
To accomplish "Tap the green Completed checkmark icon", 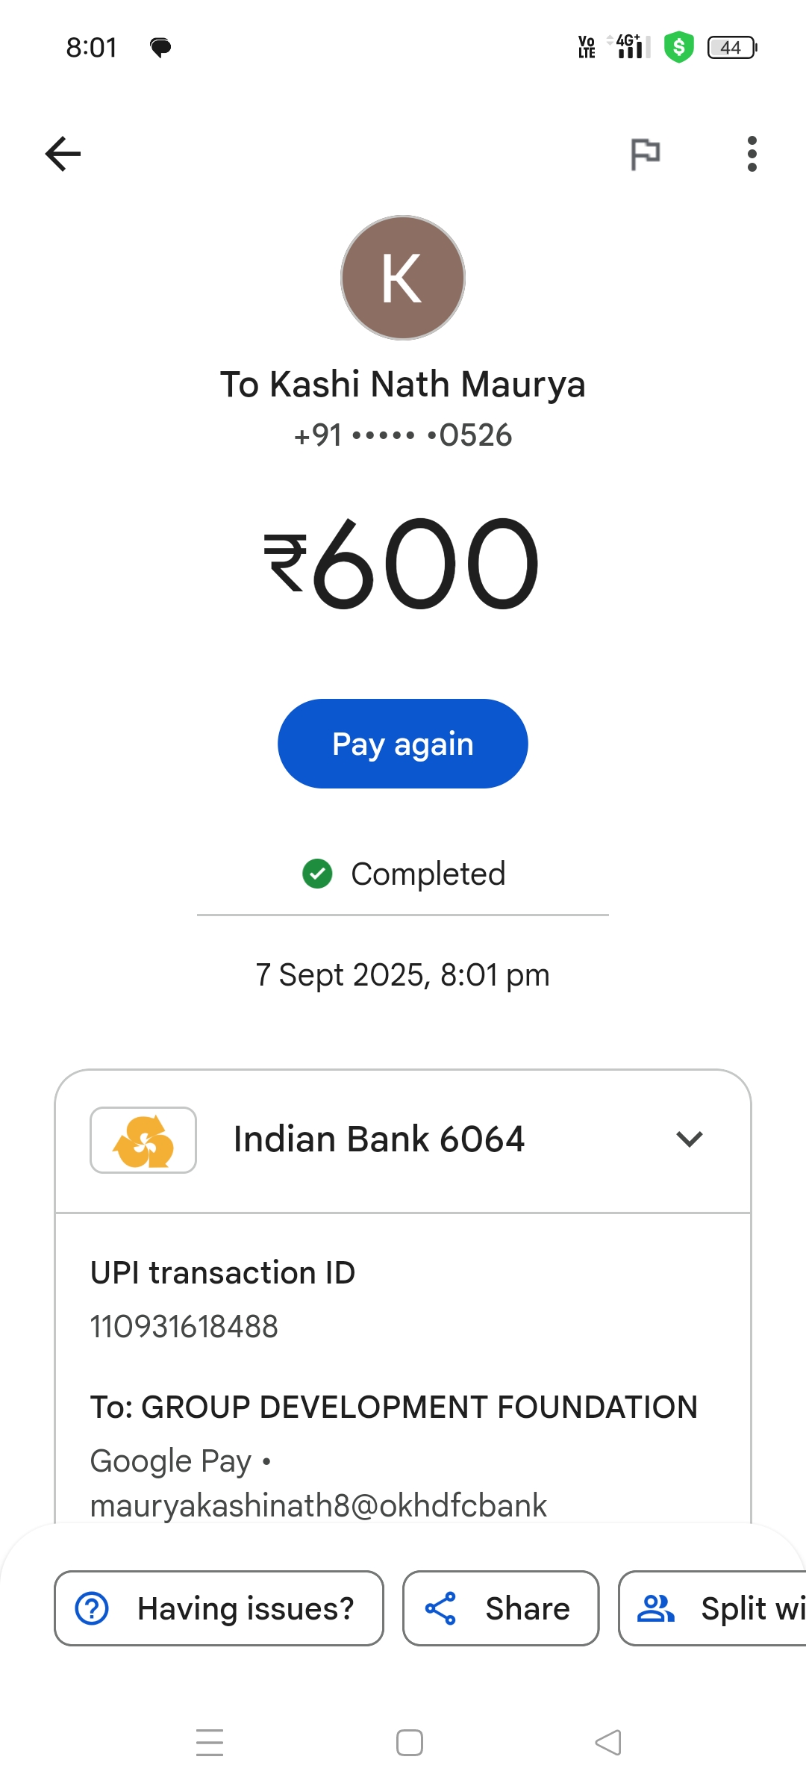I will click(x=317, y=874).
